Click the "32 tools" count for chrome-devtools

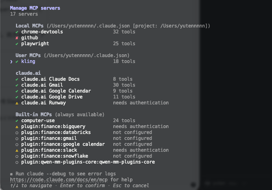(x=124, y=32)
